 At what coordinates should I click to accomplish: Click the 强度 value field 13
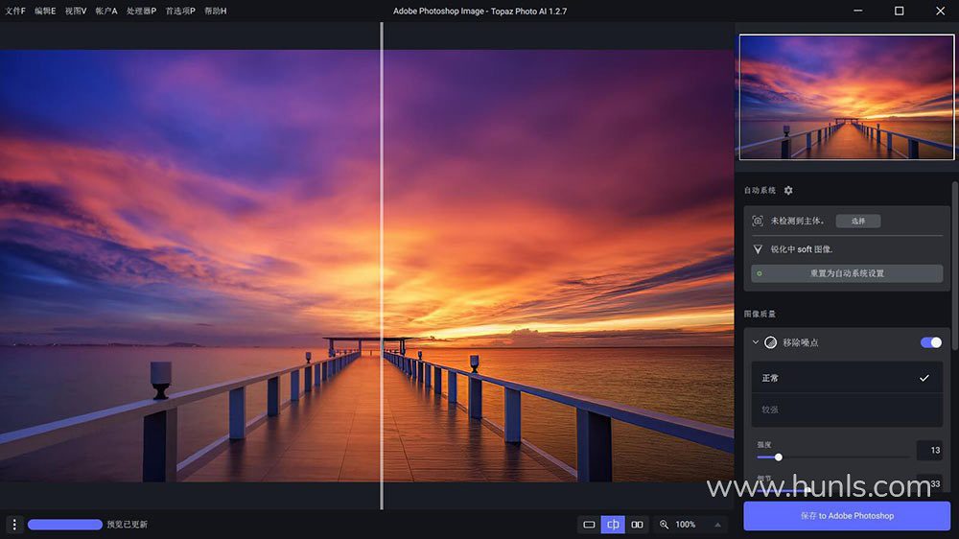929,451
